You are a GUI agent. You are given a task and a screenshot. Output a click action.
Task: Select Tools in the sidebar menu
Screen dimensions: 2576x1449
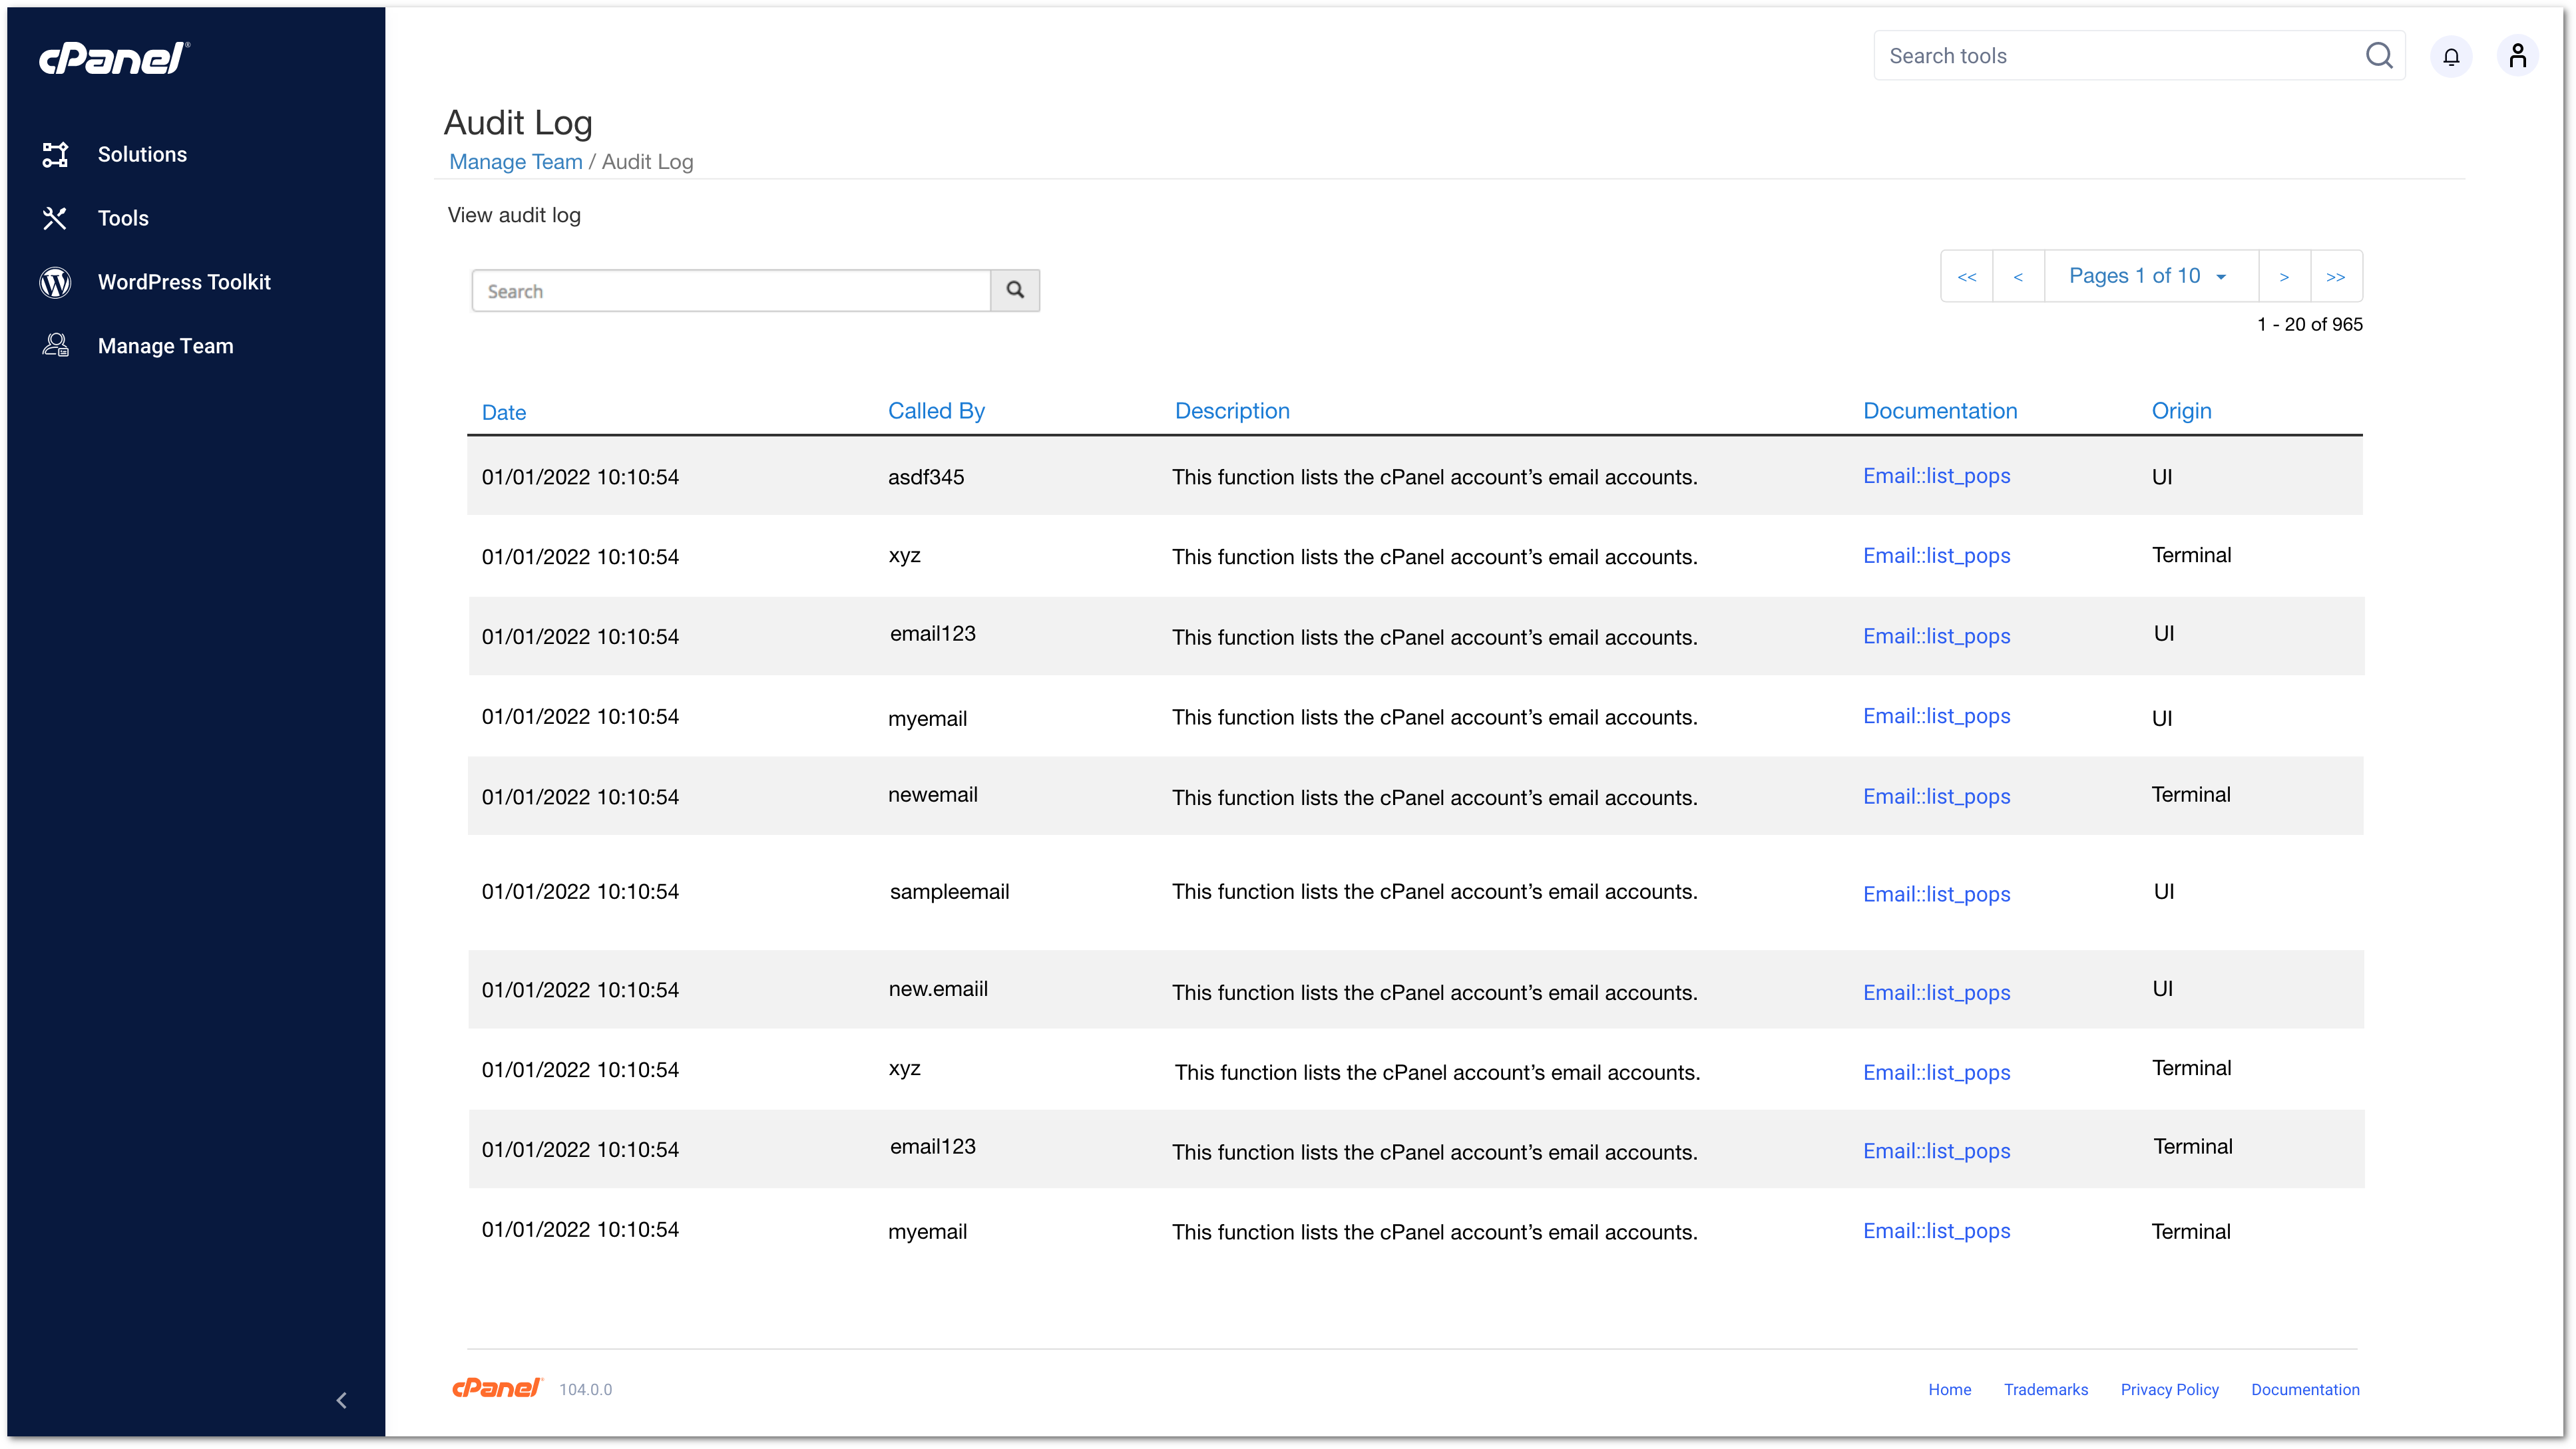(123, 218)
